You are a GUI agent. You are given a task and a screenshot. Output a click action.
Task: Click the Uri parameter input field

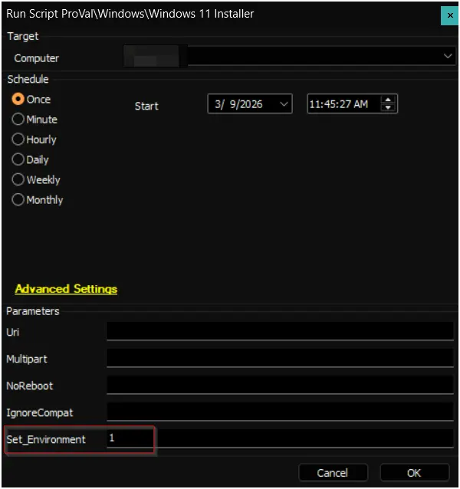tap(280, 330)
